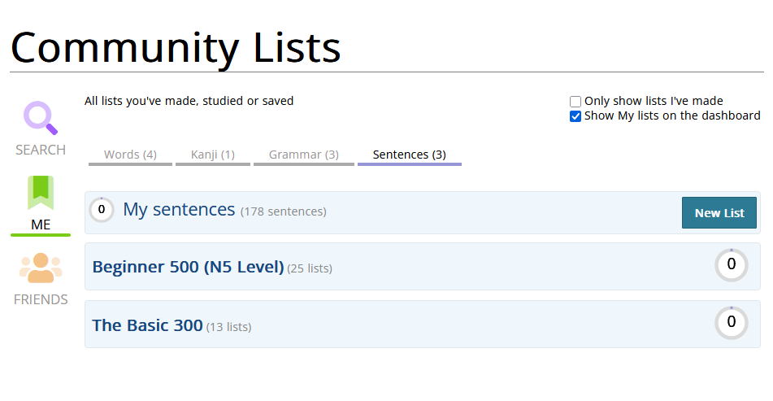Select the Grammar (3) tab
Image resolution: width=773 pixels, height=401 pixels.
click(x=303, y=155)
